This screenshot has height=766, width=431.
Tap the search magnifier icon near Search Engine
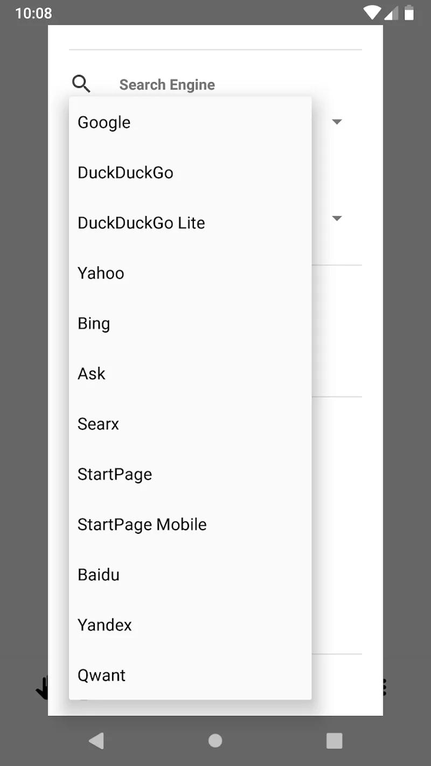81,84
